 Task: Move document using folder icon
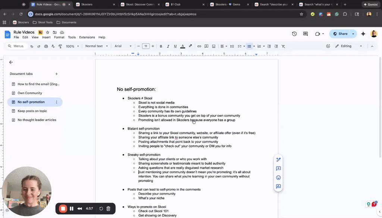coord(55,32)
